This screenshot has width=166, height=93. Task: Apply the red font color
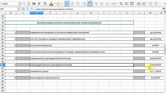(x=51, y=4)
